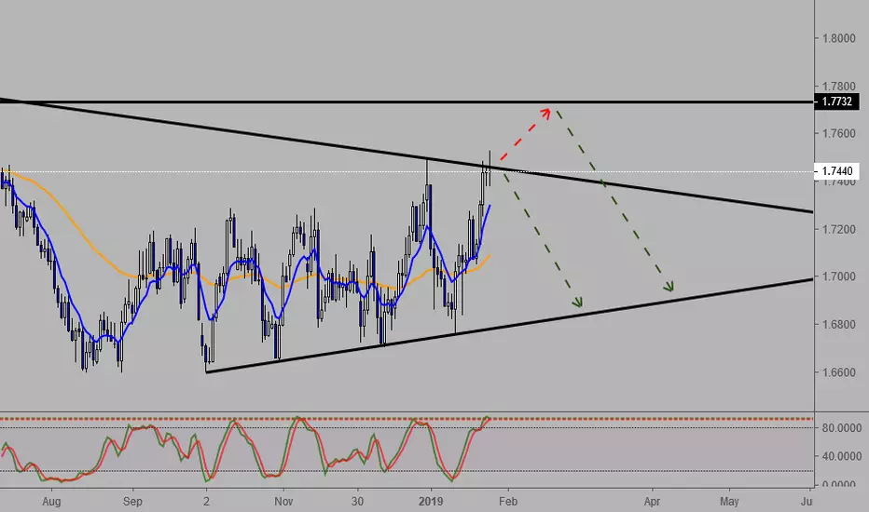Select the red dashed upward arrow drawing
Viewport: 869px width, 512px height.
(x=525, y=134)
